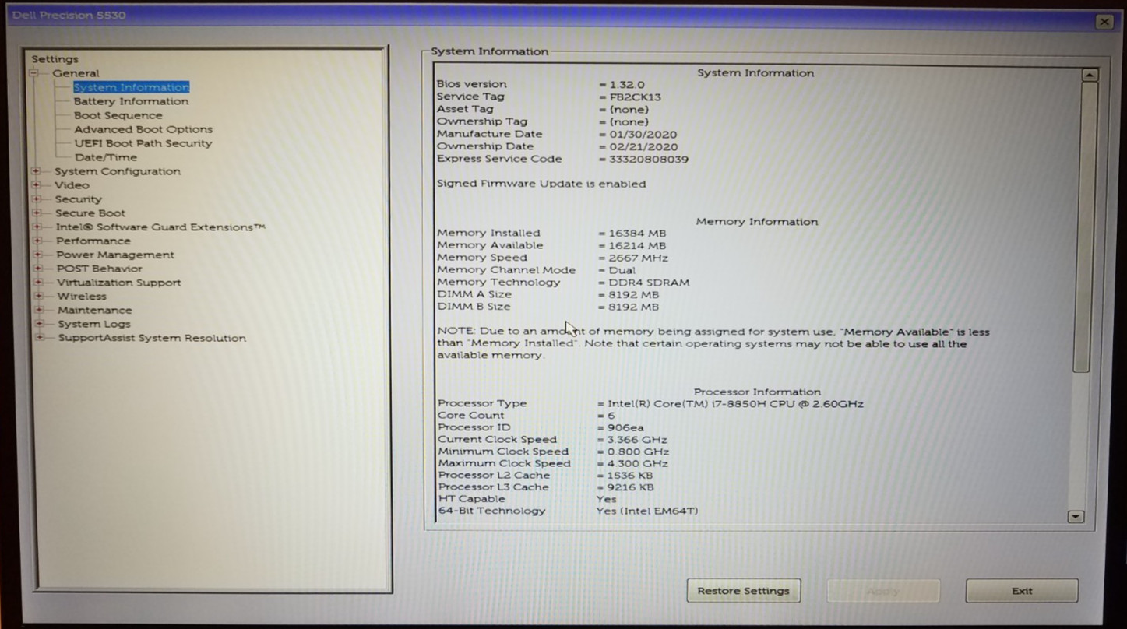Open Advanced Boot Options
This screenshot has width=1127, height=629.
(143, 129)
